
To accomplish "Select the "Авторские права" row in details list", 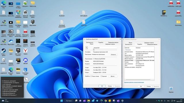I will click(139, 60).
